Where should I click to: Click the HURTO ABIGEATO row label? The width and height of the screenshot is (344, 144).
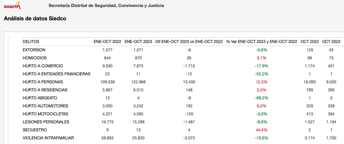(x=40, y=98)
